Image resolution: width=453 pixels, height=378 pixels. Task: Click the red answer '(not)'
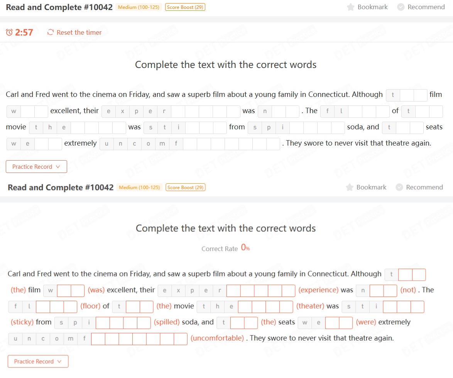point(408,290)
